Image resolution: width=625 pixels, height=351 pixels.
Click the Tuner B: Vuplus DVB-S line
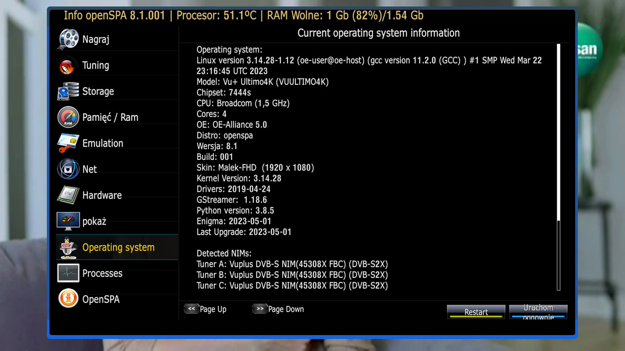[x=292, y=275]
